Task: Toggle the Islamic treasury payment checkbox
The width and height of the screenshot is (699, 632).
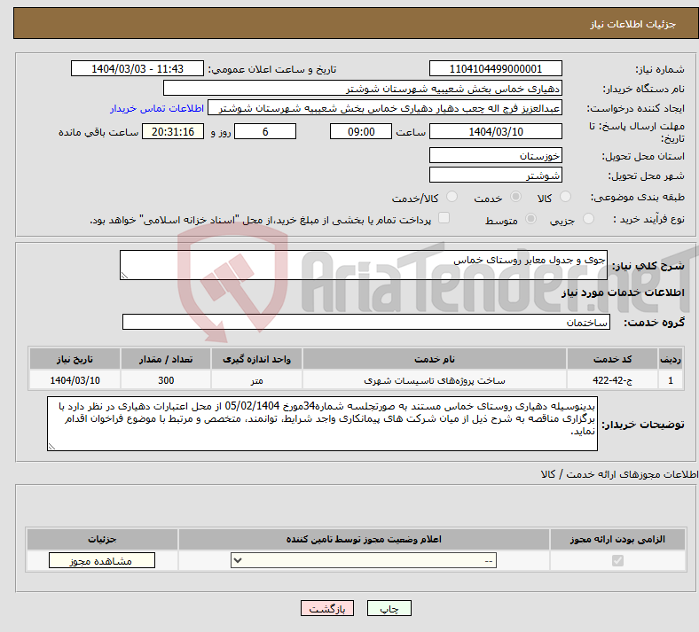Action: pos(444,218)
